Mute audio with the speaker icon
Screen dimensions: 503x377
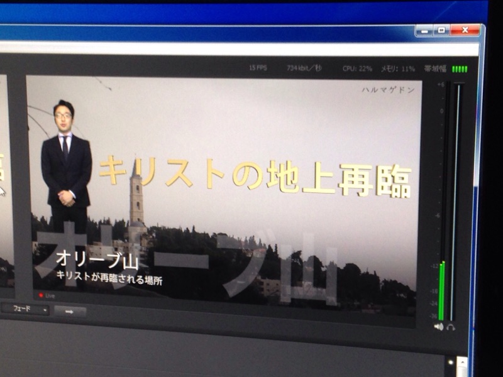pyautogui.click(x=438, y=326)
